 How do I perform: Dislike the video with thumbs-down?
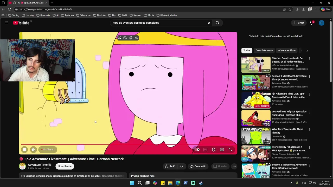coord(182,166)
